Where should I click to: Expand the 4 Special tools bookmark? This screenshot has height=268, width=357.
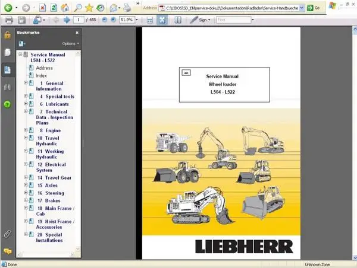26,96
